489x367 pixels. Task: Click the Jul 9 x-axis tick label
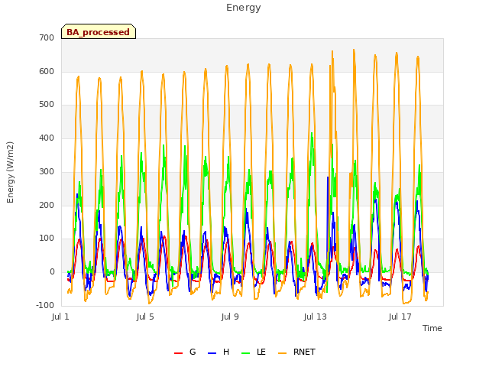(230, 317)
